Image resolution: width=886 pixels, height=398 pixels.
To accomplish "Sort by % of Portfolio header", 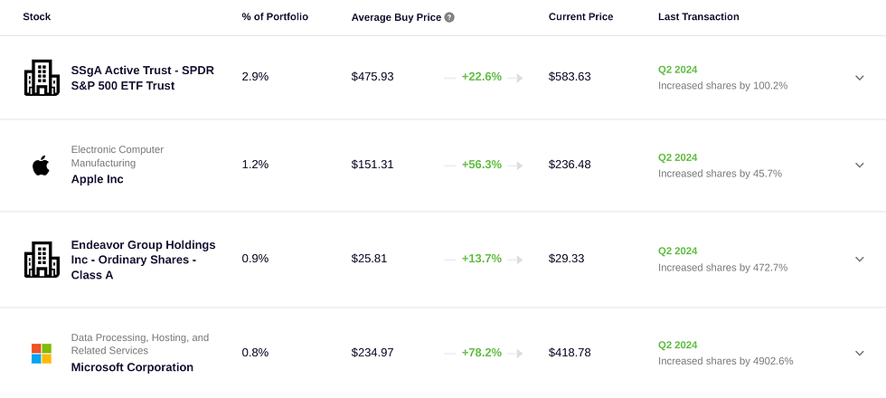I will point(275,17).
